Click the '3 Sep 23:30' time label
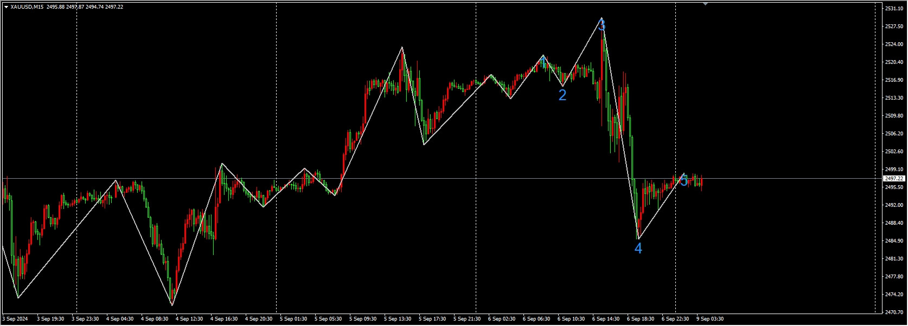The image size is (908, 326). click(x=85, y=319)
